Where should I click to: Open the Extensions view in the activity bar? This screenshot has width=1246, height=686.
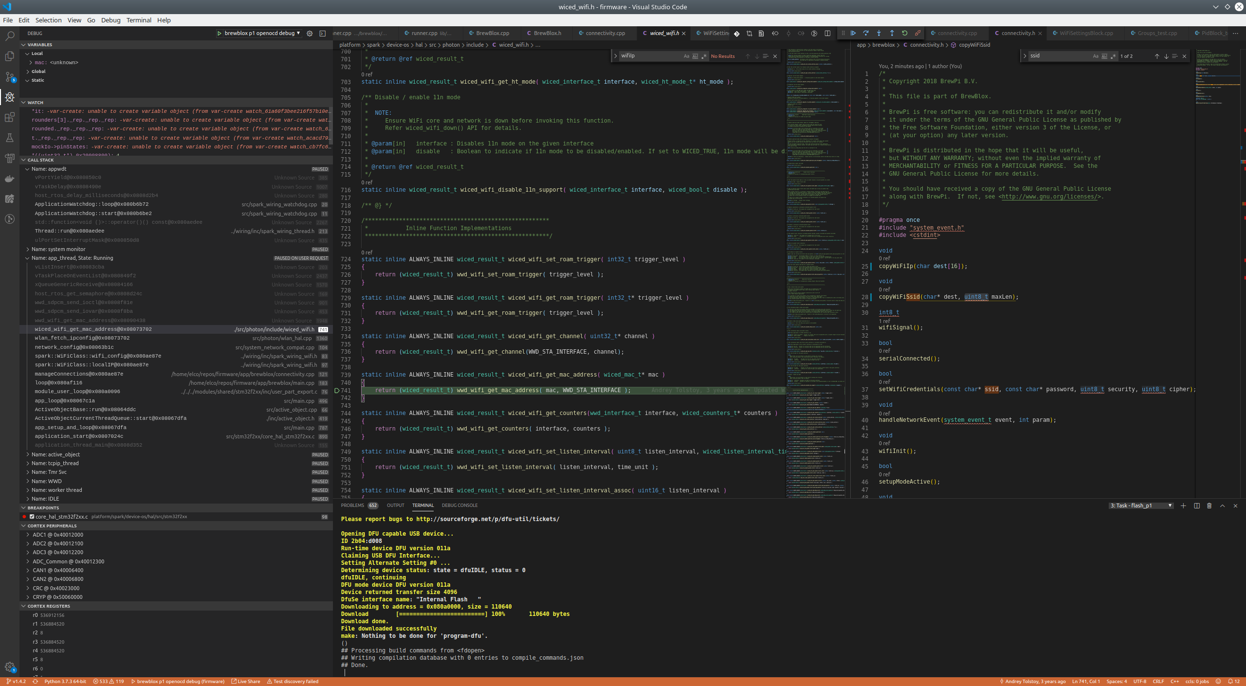pyautogui.click(x=10, y=117)
